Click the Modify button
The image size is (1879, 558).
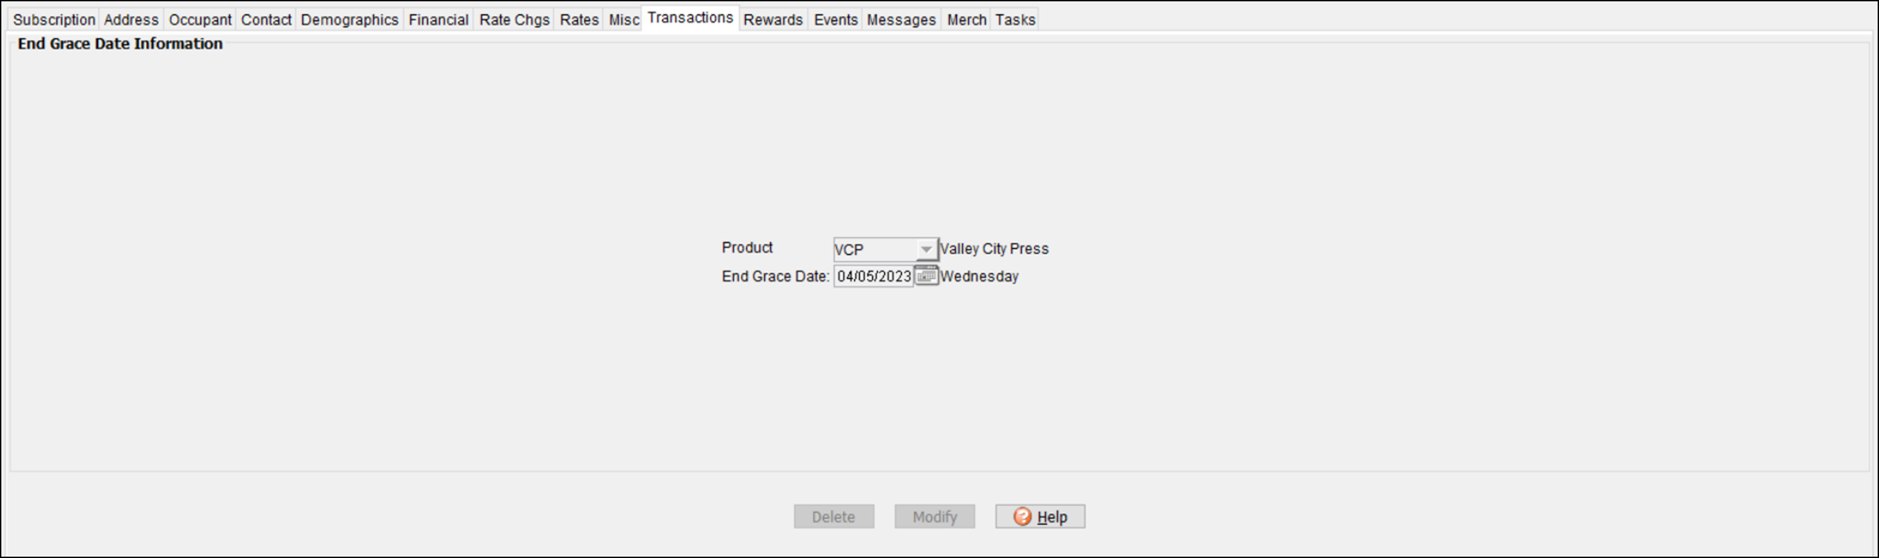(935, 516)
